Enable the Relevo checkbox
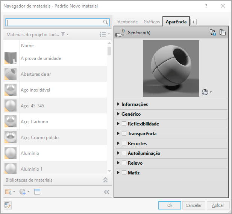This screenshot has width=232, height=214. [124, 163]
